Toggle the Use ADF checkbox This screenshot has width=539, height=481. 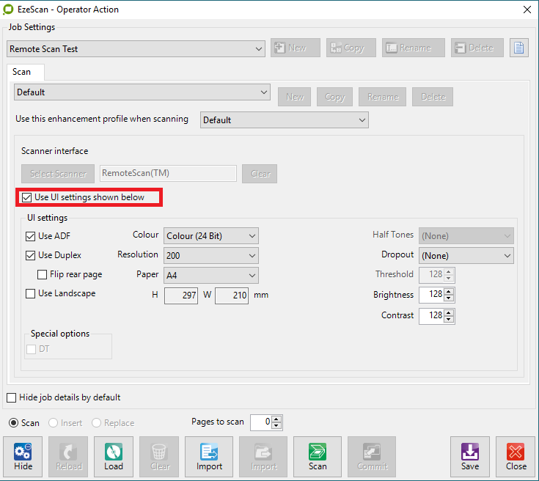(31, 236)
